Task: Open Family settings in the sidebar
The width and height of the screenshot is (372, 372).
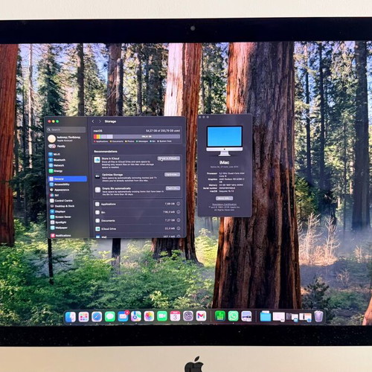Action: (x=67, y=146)
